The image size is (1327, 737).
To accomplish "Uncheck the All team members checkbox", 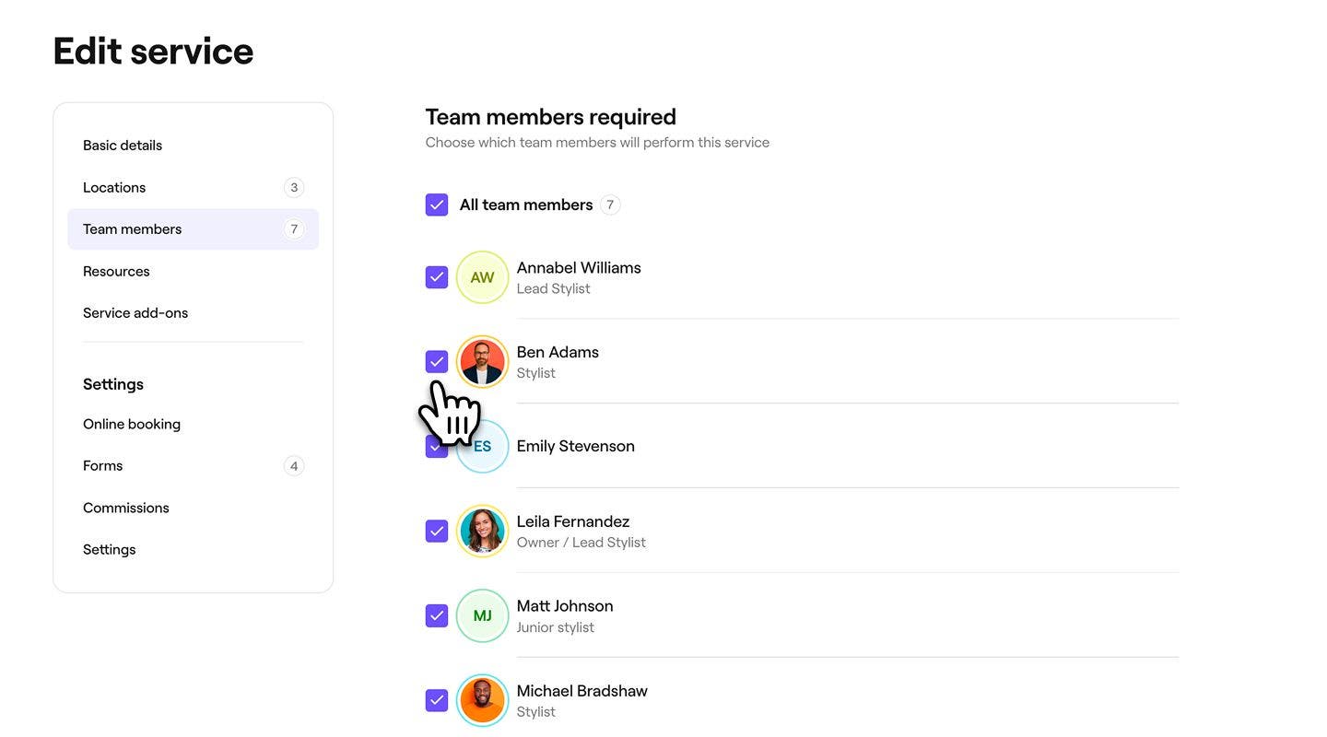I will [x=436, y=204].
